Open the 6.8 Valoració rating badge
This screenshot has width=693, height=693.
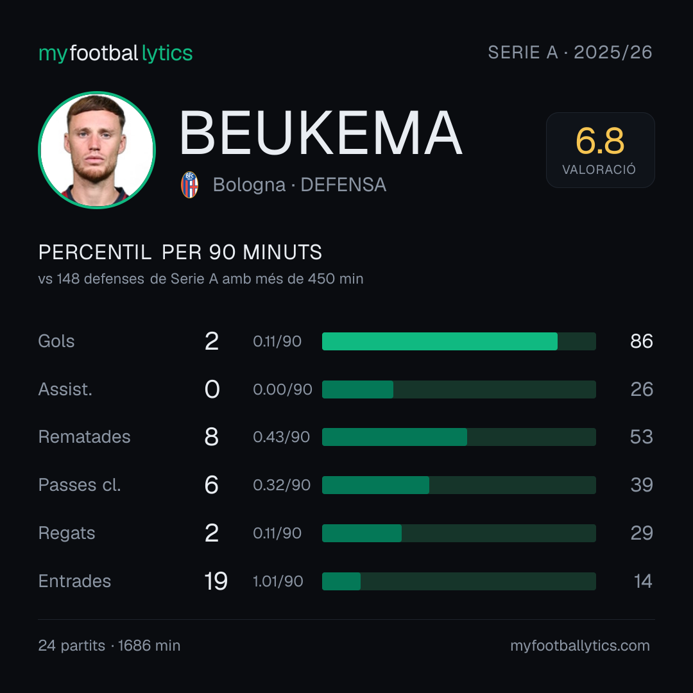tap(600, 150)
